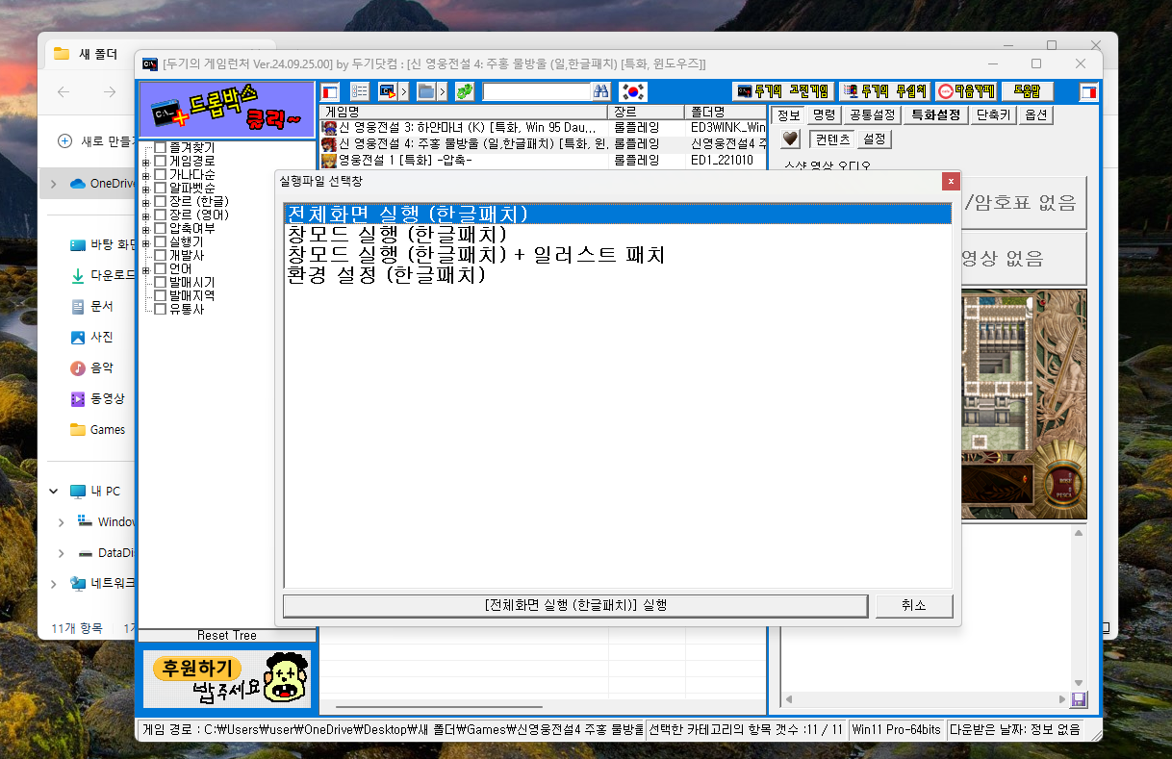1172x759 pixels.
Task: Click the red-white panel toggle icon at toolbar right
Action: coord(1088,91)
